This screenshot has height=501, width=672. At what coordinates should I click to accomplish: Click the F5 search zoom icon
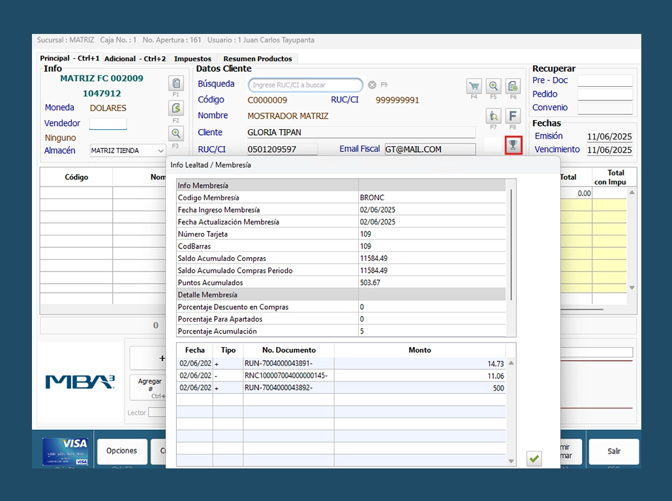coord(493,86)
